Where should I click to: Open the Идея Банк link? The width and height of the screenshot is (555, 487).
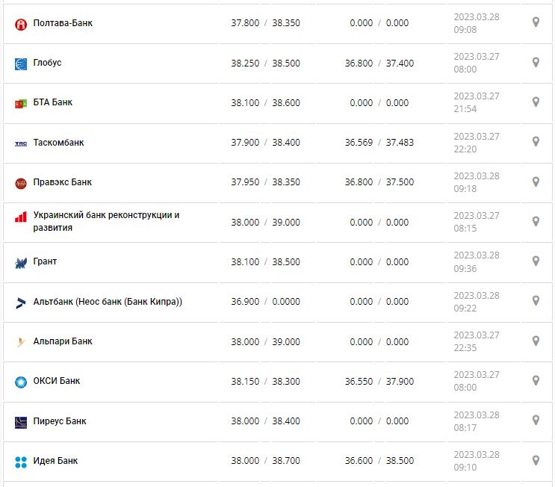point(55,461)
